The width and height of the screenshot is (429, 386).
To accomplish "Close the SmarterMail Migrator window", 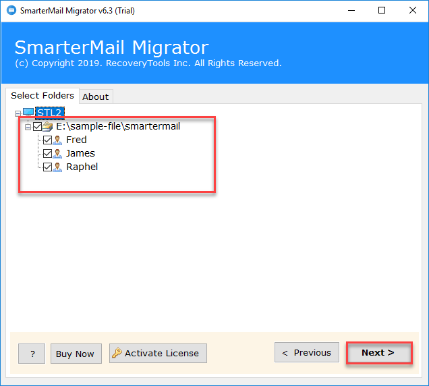I will point(413,11).
